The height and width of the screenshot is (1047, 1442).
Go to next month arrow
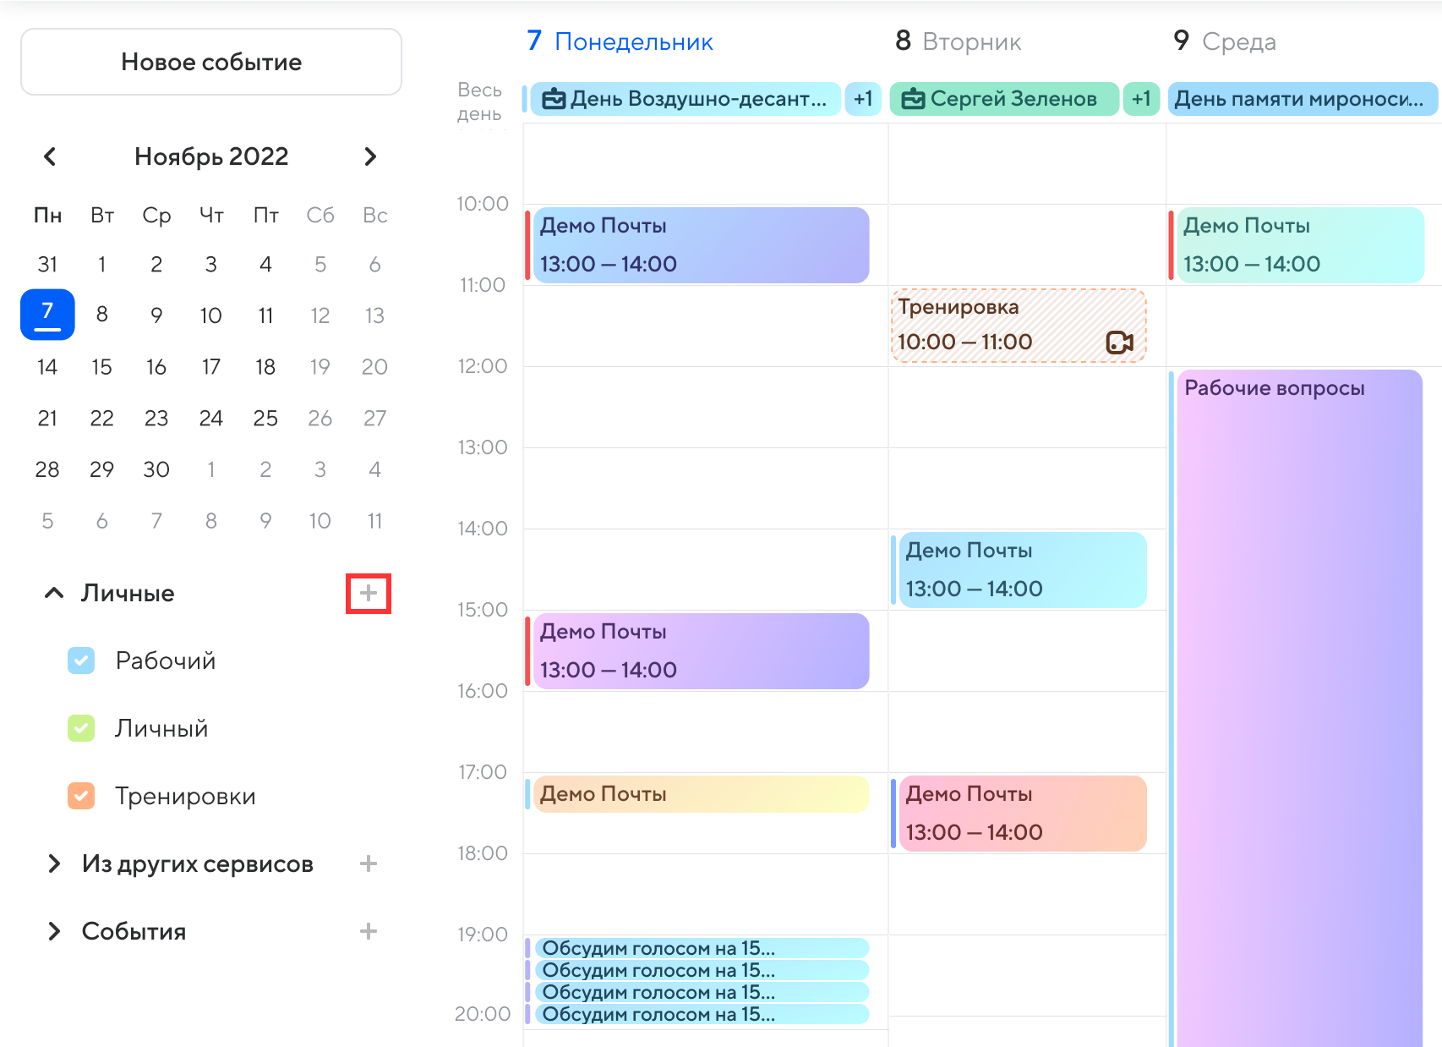(x=370, y=156)
